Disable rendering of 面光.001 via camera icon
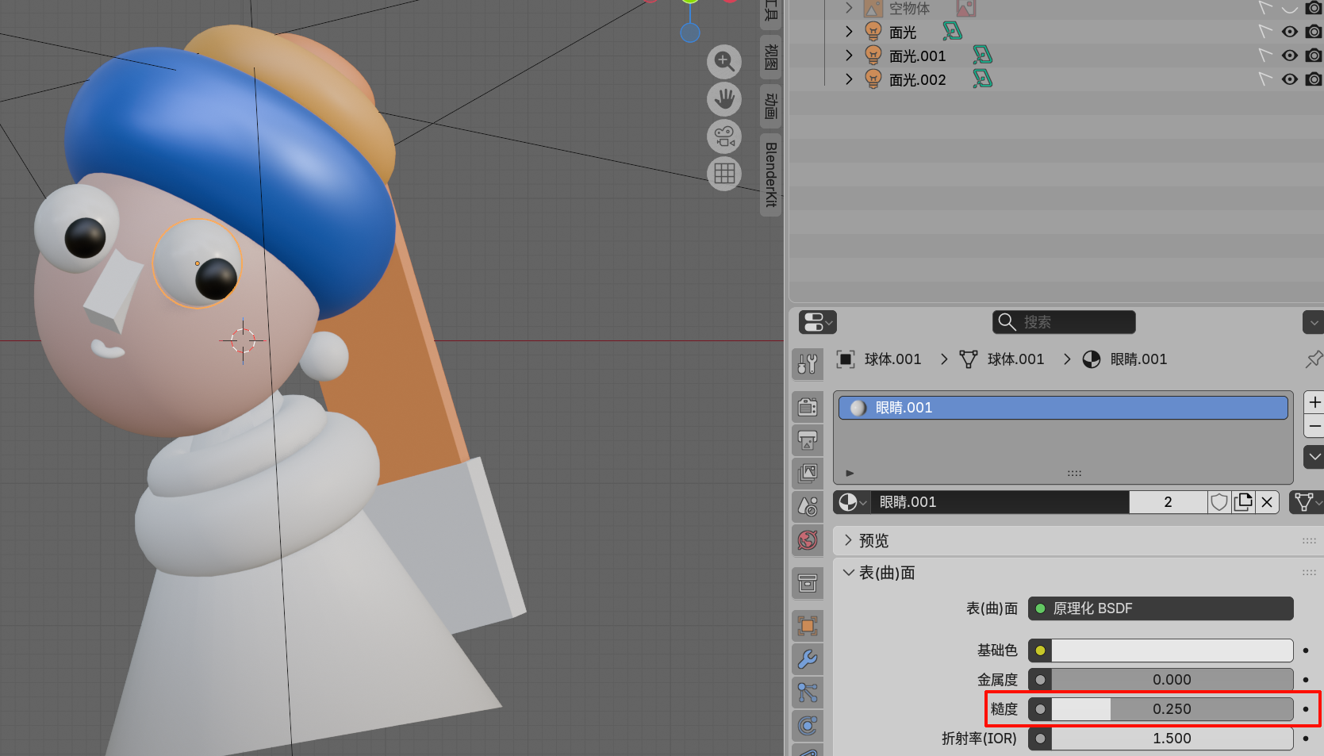The height and width of the screenshot is (756, 1324). click(x=1314, y=56)
